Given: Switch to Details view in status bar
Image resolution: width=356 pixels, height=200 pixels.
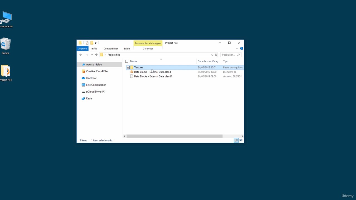Looking at the screenshot, I should pos(236,140).
